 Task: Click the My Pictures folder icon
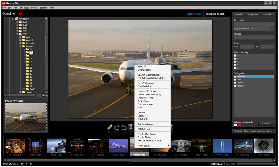(17, 19)
